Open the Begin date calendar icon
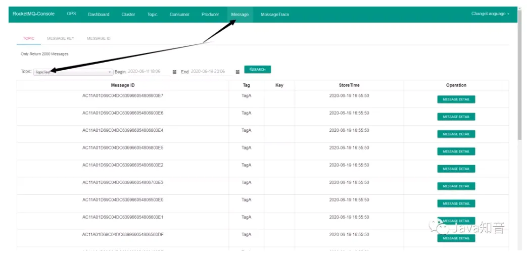 [174, 72]
